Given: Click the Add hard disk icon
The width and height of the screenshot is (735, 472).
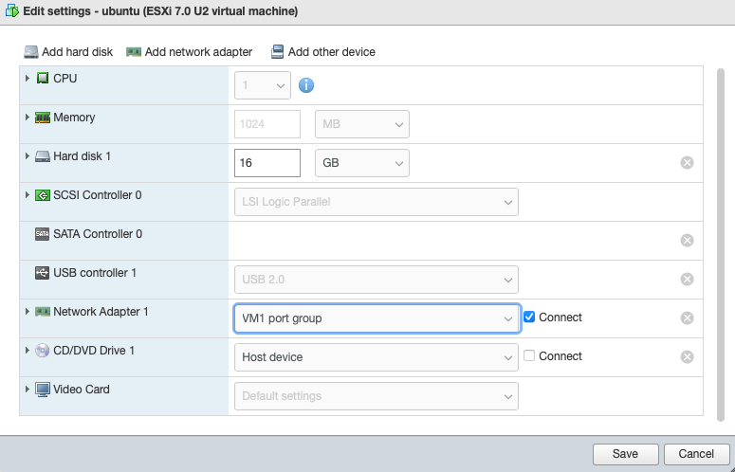Looking at the screenshot, I should (x=32, y=52).
